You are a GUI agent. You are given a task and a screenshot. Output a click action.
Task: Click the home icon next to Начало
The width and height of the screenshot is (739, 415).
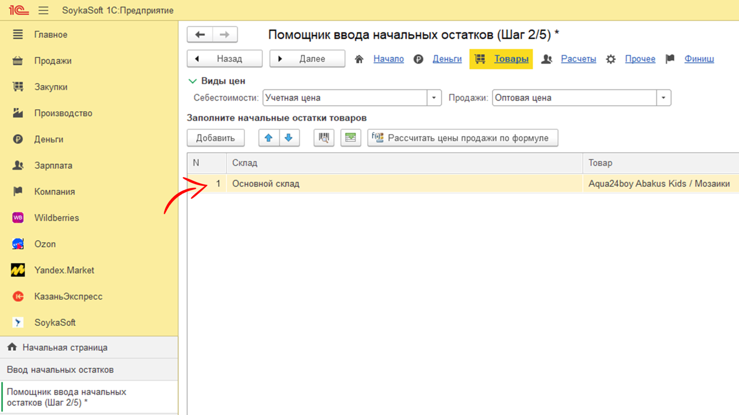tap(359, 59)
